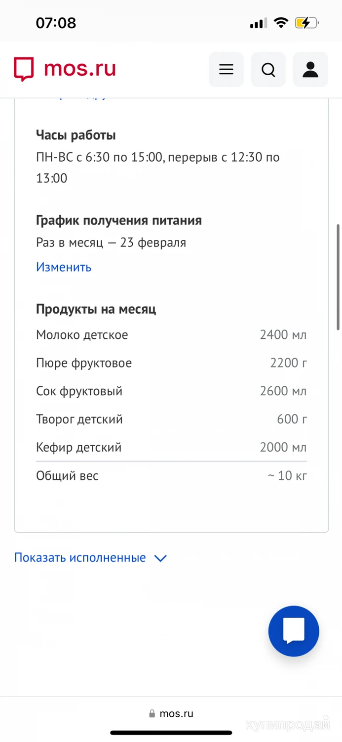The width and height of the screenshot is (342, 742).
Task: Tap the status bar clock showing 07:08
Action: click(x=56, y=23)
